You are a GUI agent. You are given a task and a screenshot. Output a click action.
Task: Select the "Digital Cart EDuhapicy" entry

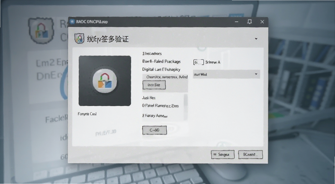(161, 69)
